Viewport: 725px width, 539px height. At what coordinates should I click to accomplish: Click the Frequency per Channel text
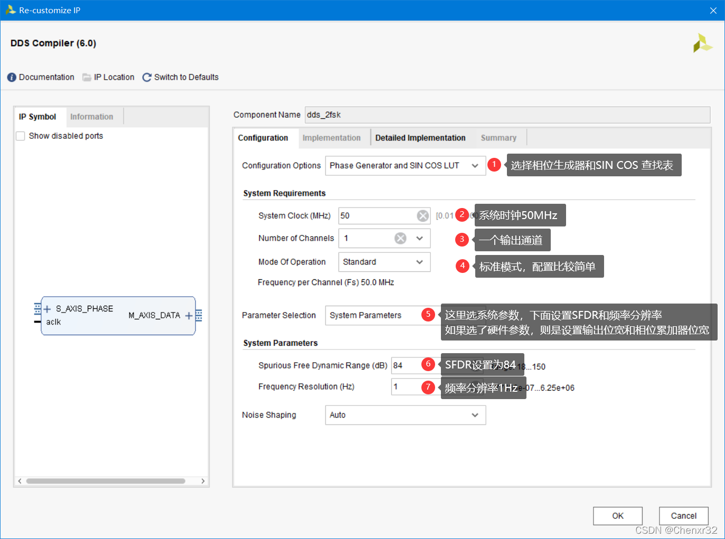coord(326,282)
